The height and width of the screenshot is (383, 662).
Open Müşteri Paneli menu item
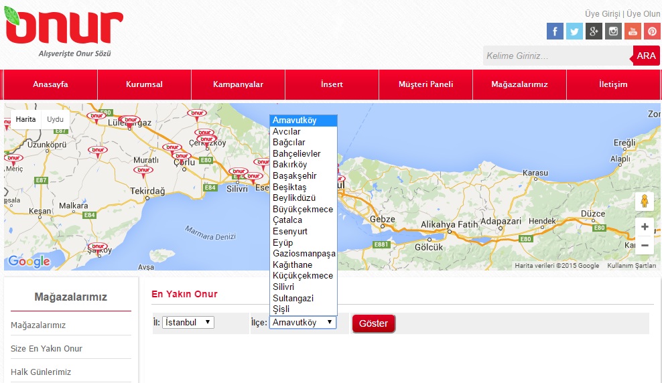point(425,84)
